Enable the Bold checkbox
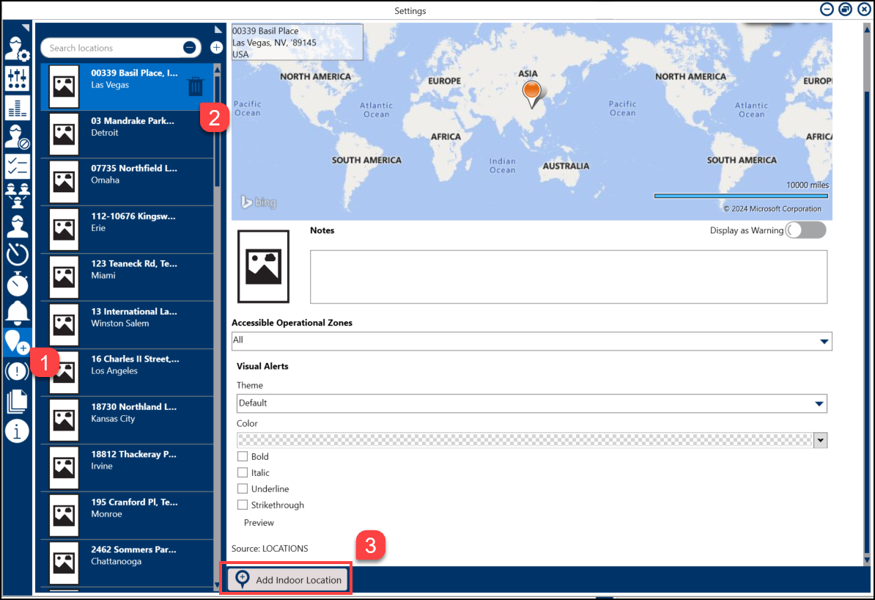 point(243,456)
